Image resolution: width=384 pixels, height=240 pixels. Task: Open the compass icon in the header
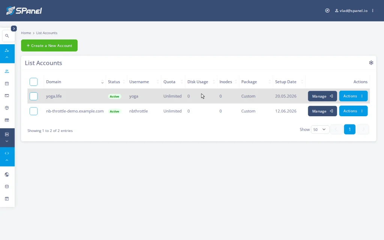click(327, 10)
